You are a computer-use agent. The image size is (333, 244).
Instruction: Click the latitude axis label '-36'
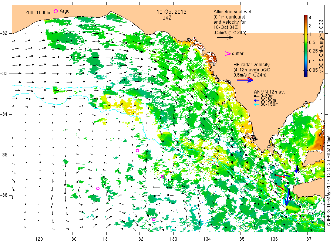click(4, 195)
